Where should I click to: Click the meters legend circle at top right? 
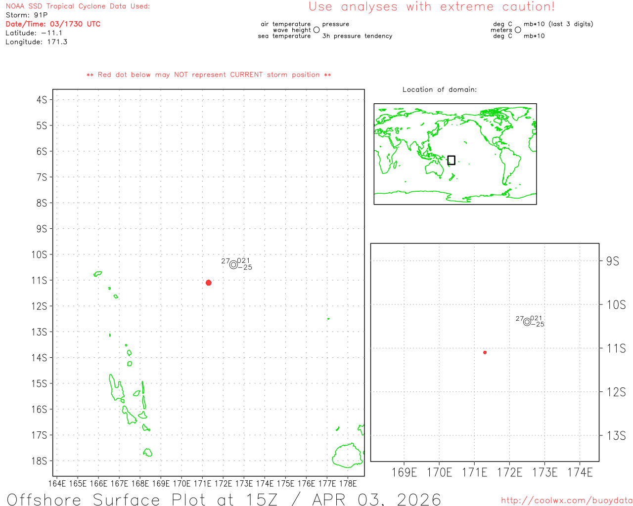click(x=518, y=30)
